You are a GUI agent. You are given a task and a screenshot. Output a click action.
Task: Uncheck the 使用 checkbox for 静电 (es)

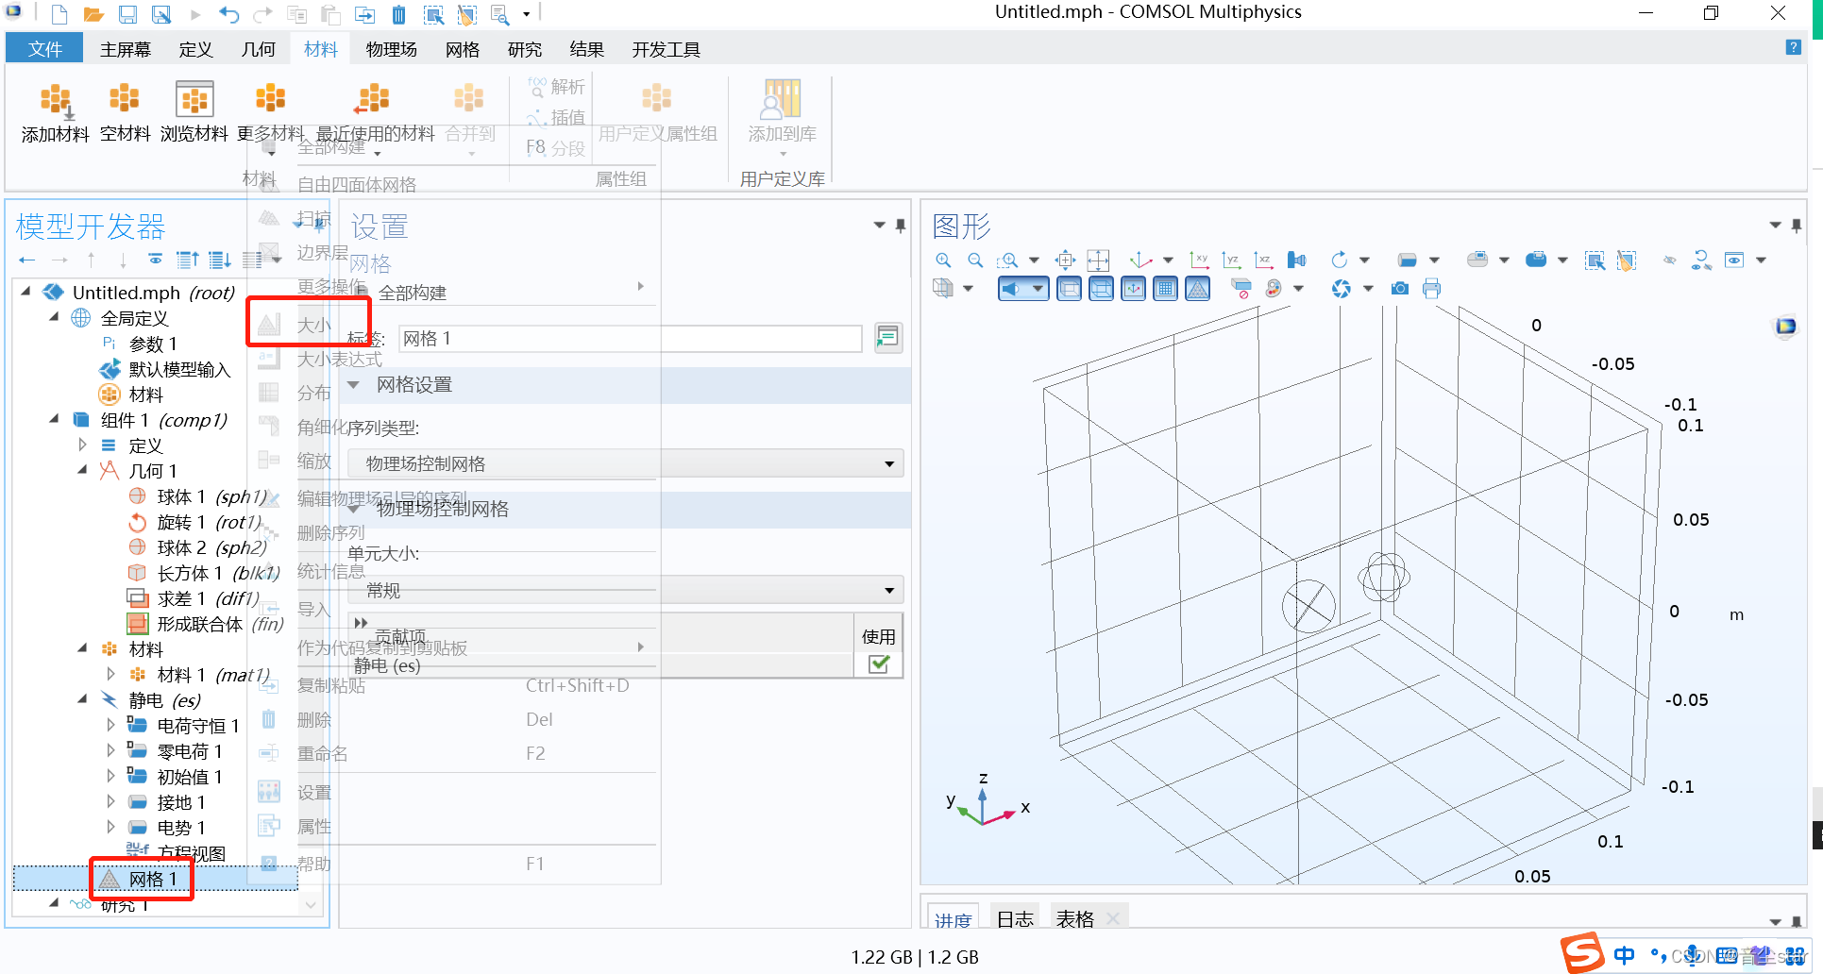point(879,664)
